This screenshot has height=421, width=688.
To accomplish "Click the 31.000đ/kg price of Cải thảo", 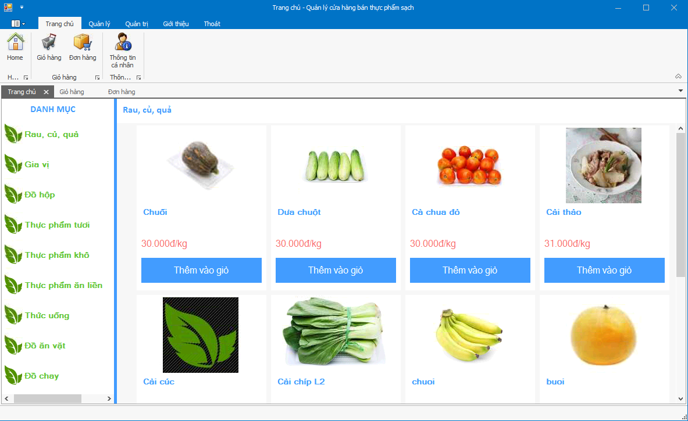I will point(567,243).
